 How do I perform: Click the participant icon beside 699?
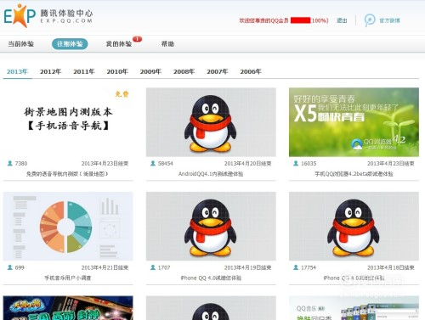coord(10,267)
